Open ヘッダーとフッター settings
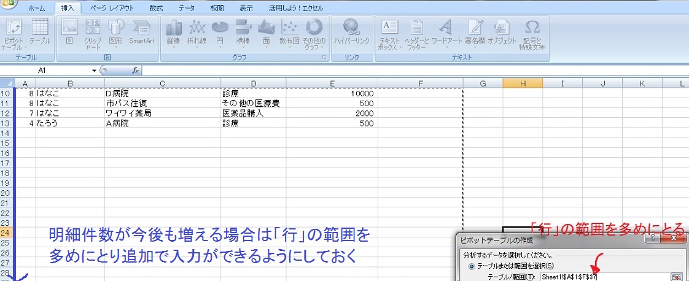This screenshot has height=281, width=689. [x=416, y=35]
